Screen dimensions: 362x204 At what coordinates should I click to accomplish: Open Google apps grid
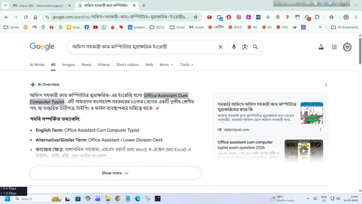click(334, 47)
